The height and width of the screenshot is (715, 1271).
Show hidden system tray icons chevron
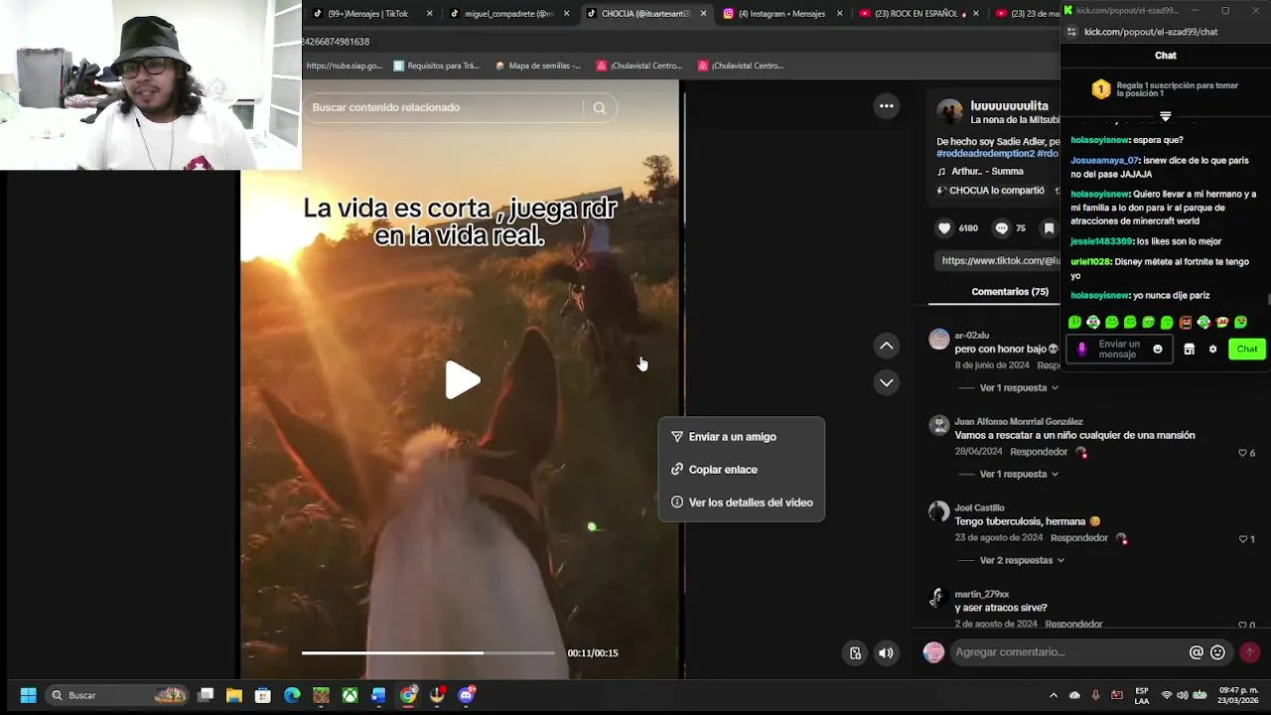(1054, 695)
